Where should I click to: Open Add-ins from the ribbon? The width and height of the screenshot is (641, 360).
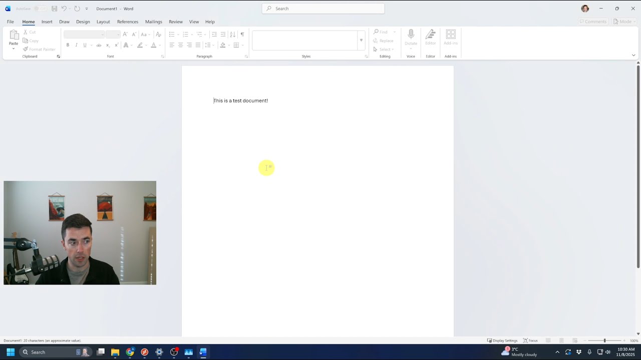point(451,37)
